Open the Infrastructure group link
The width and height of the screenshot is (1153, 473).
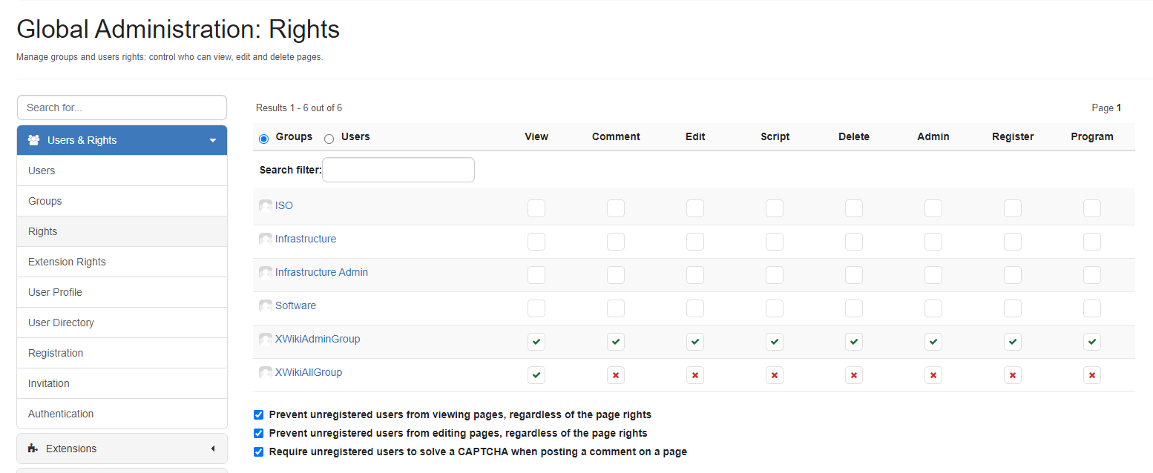click(x=306, y=239)
